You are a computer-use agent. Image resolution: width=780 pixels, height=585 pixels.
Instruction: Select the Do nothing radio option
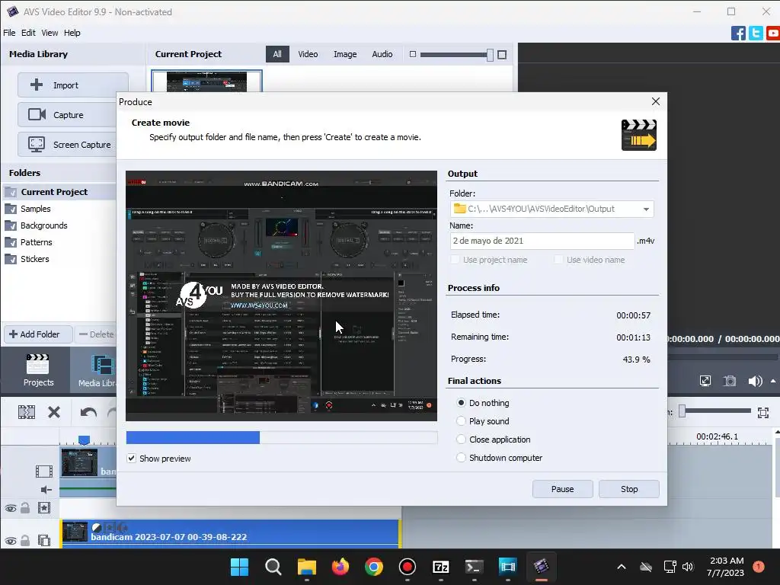tap(461, 402)
